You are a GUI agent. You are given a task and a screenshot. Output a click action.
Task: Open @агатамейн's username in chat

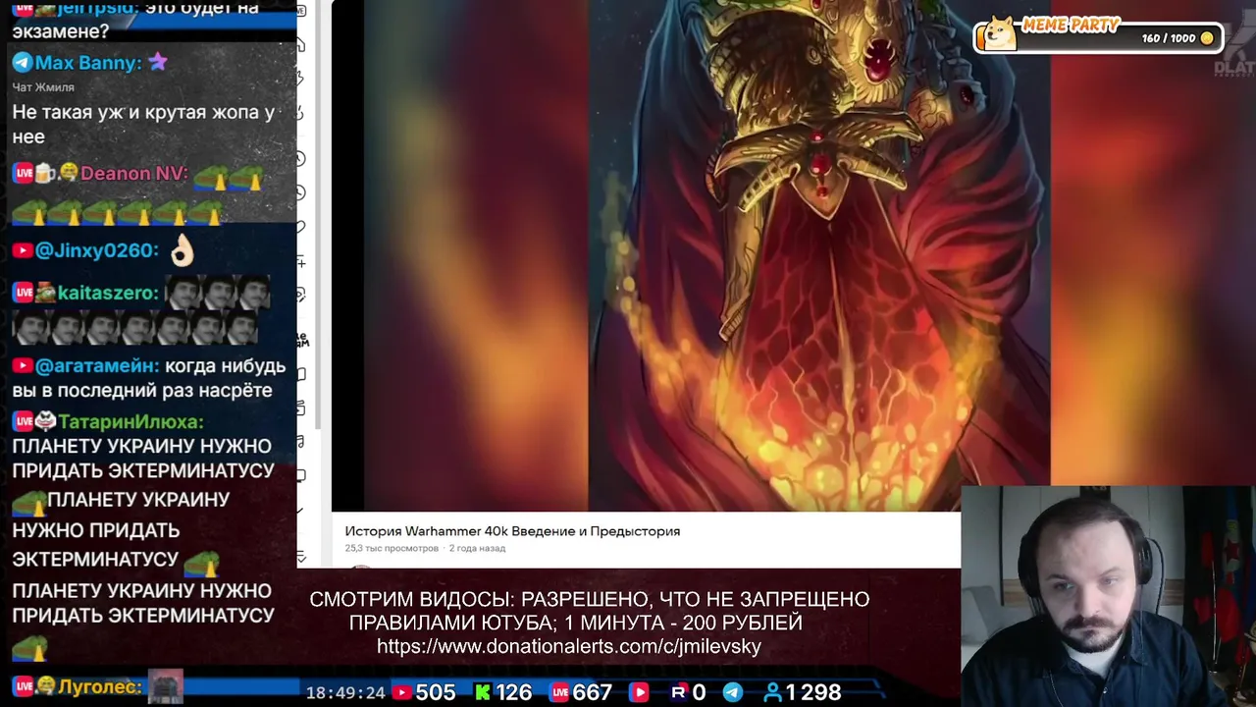[97, 365]
